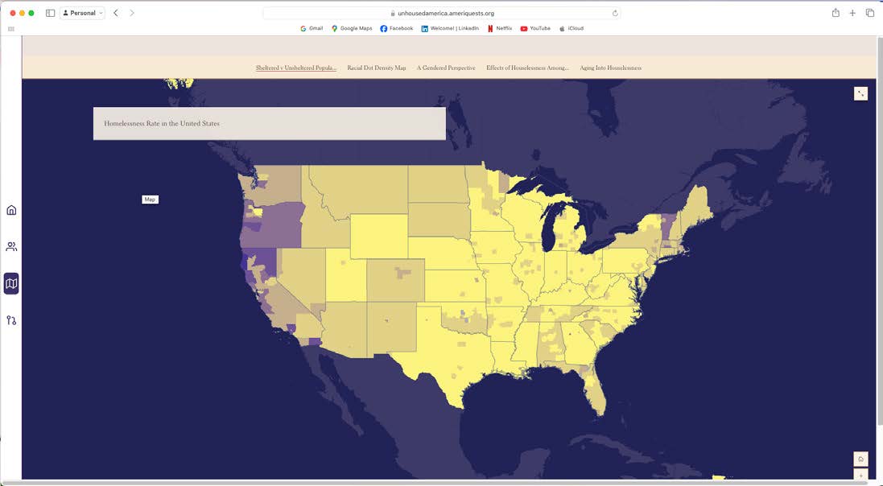883x486 pixels.
Task: Switch to Racial Dot Density Map tab
Action: point(376,68)
